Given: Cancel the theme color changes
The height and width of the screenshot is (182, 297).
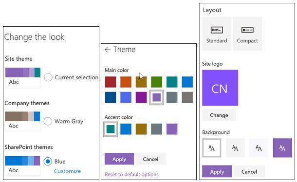Looking at the screenshot, I should pyautogui.click(x=150, y=159).
